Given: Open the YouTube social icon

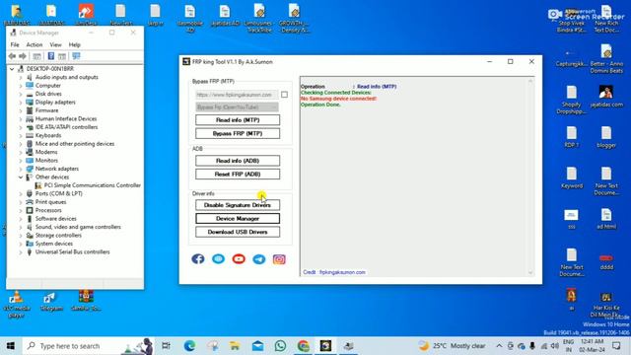Looking at the screenshot, I should pos(239,258).
